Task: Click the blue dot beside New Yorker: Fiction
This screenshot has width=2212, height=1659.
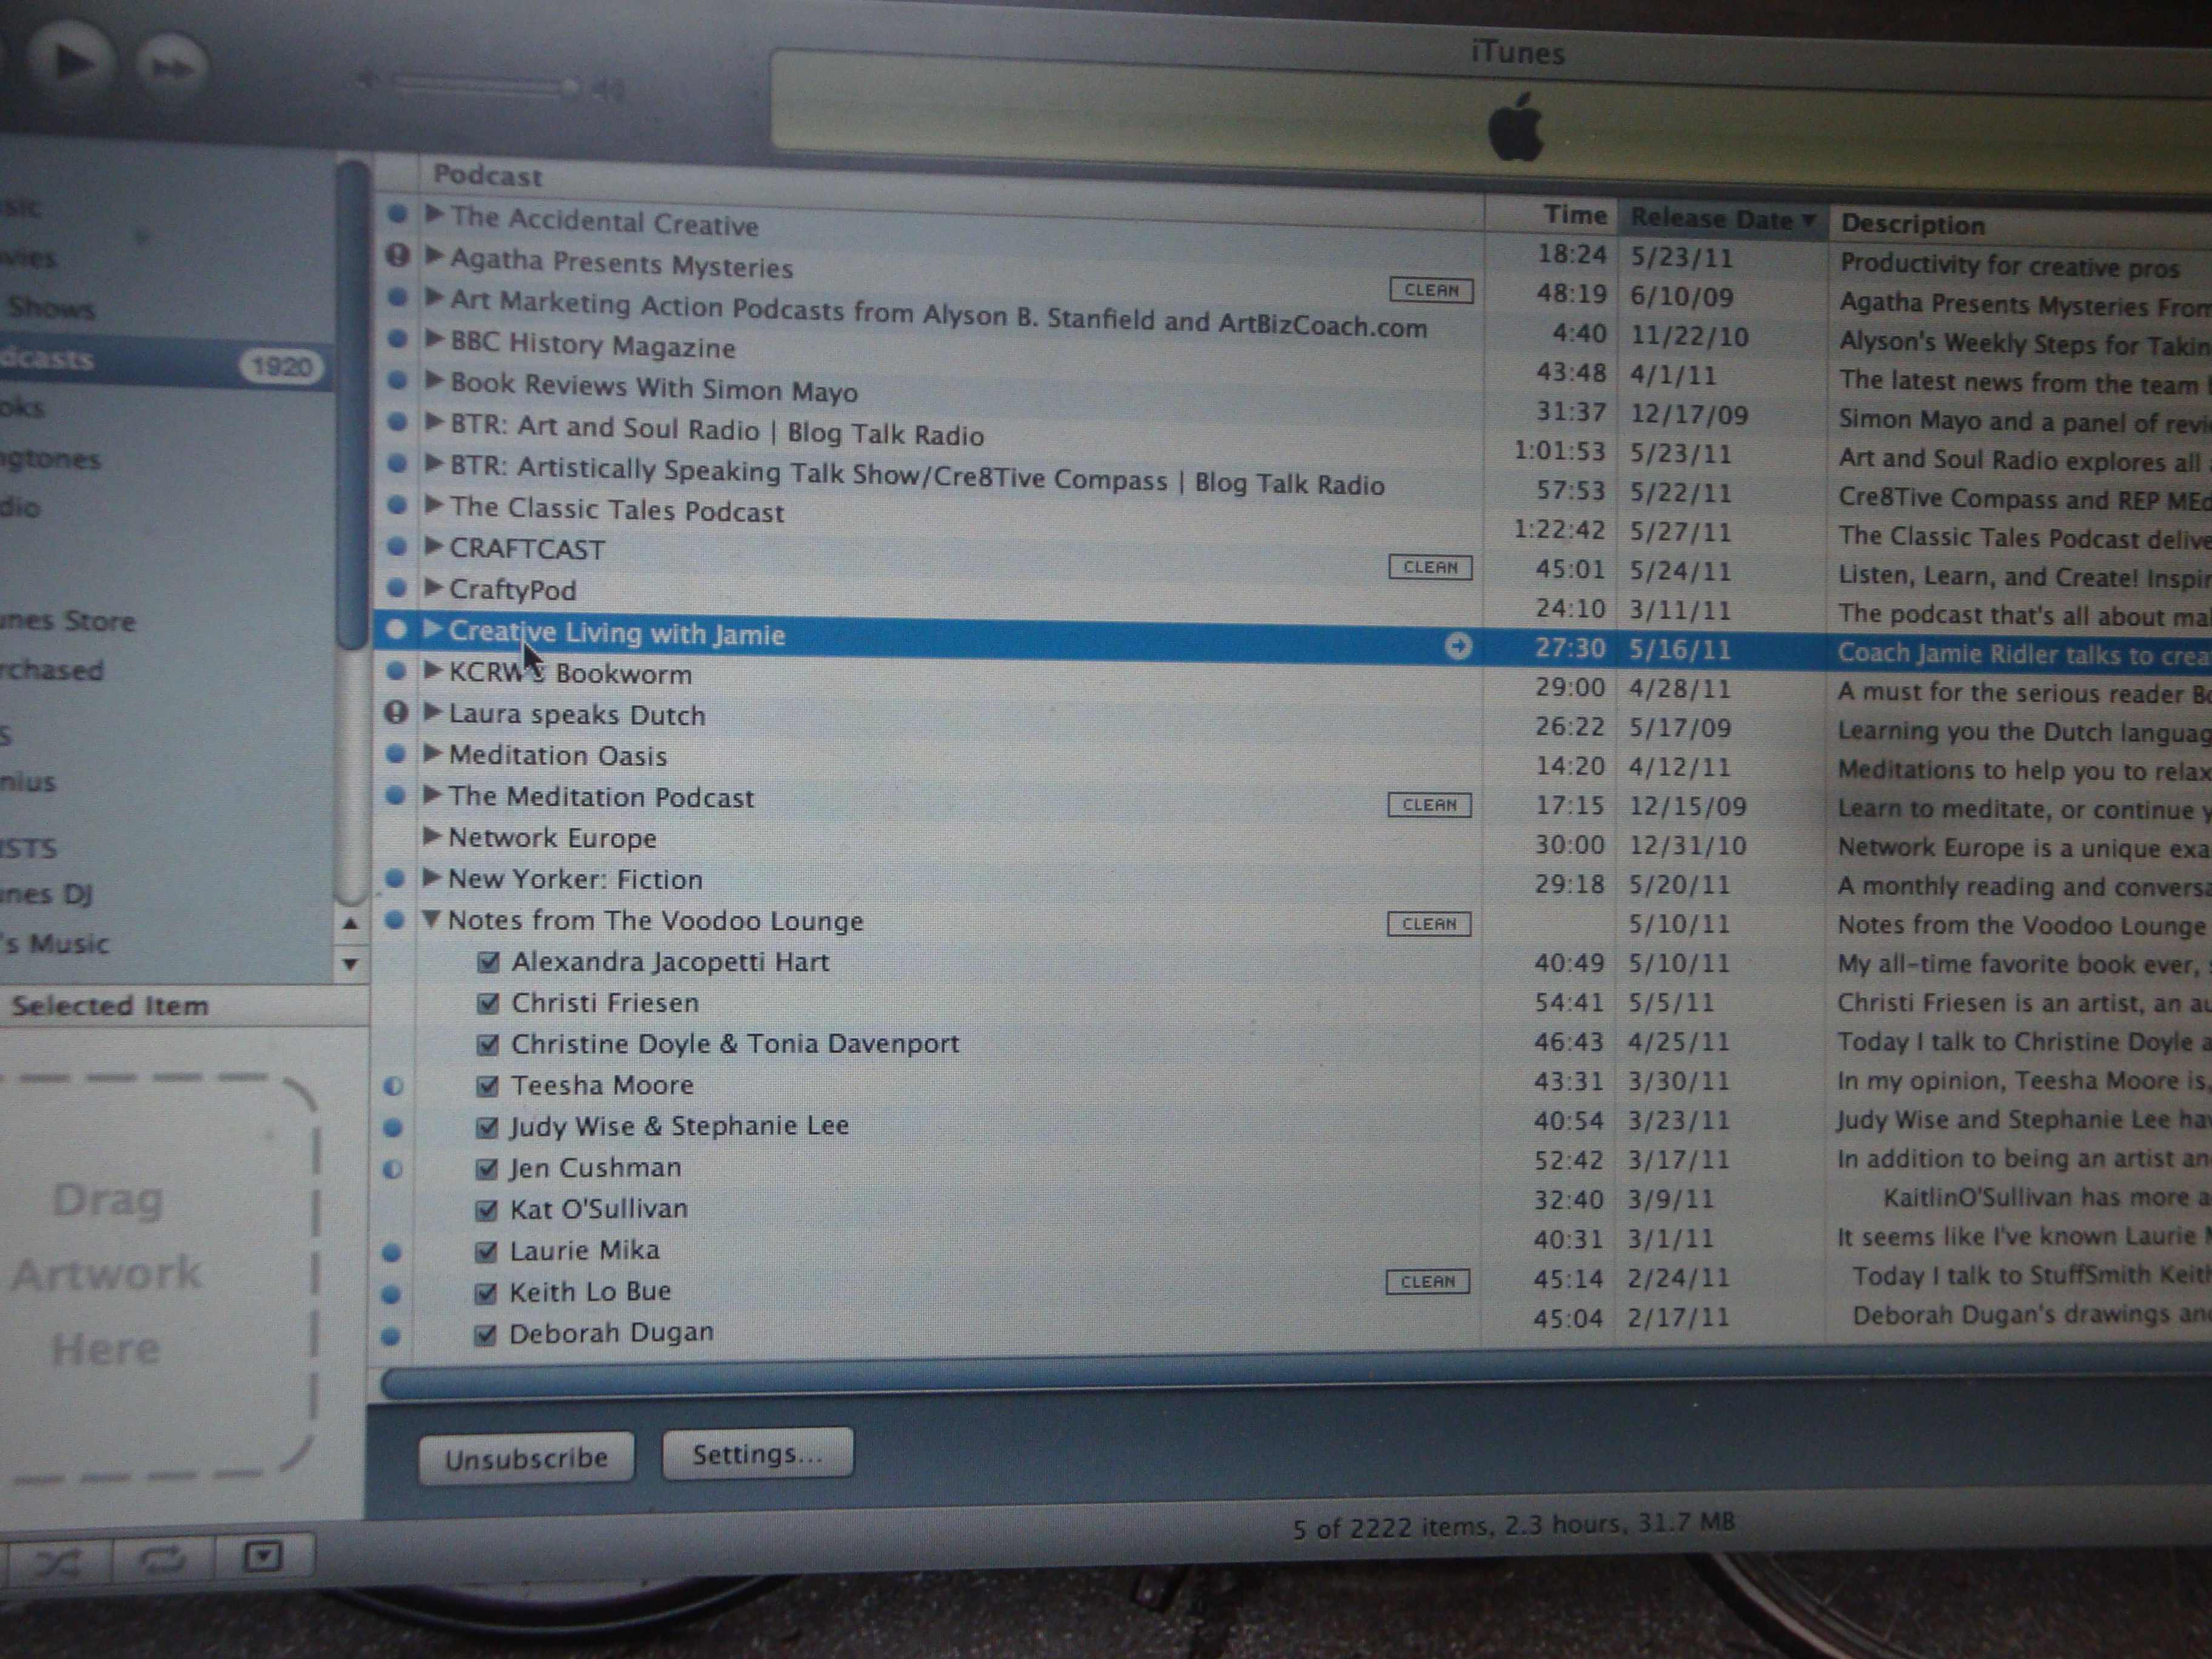Action: [x=395, y=878]
